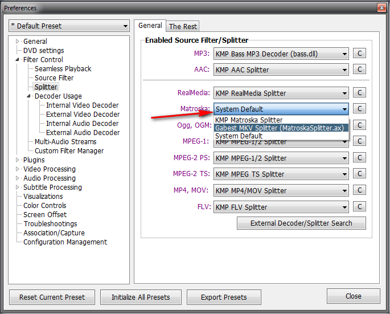
Task: Click the C button next to MP3
Action: coord(359,54)
